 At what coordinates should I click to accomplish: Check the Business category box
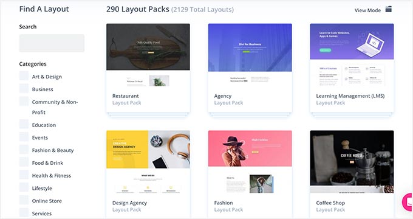coord(24,88)
